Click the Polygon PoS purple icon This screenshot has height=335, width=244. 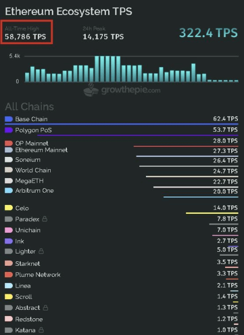click(x=9, y=130)
